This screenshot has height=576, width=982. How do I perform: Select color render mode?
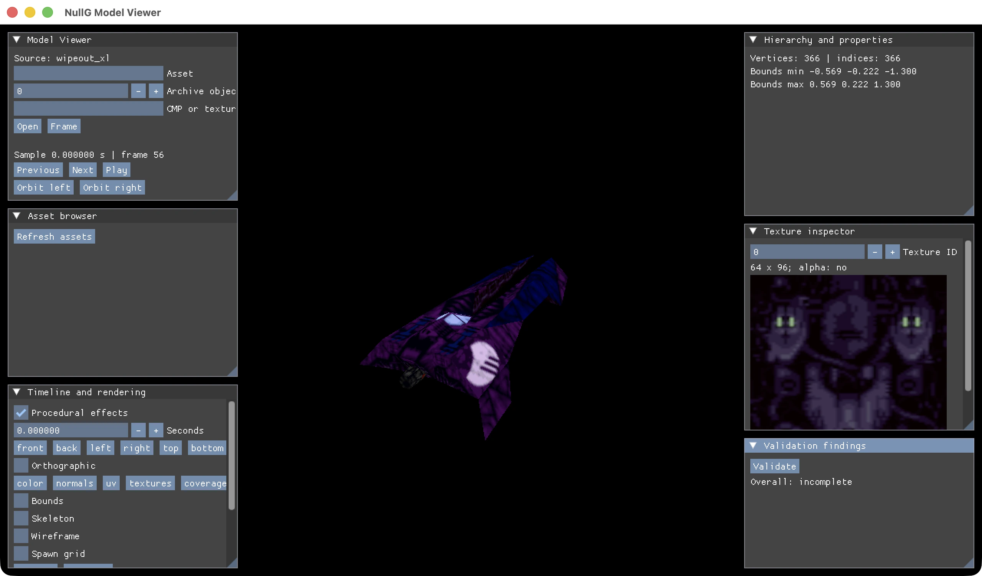pyautogui.click(x=30, y=483)
